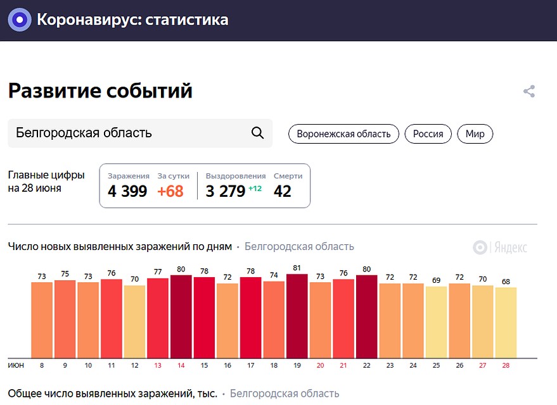Click the Смерти value 42
This screenshot has width=557, height=405.
click(x=283, y=191)
